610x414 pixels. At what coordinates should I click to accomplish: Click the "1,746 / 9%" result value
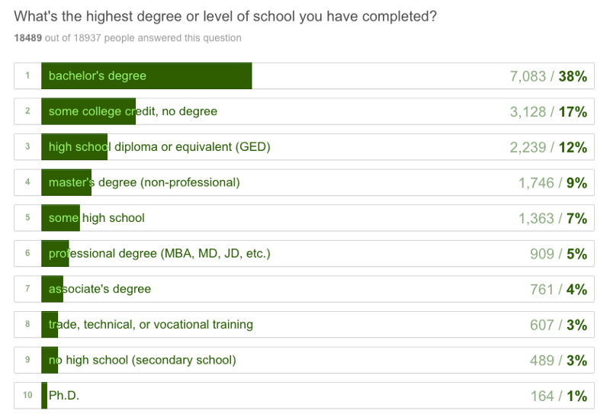pos(552,183)
